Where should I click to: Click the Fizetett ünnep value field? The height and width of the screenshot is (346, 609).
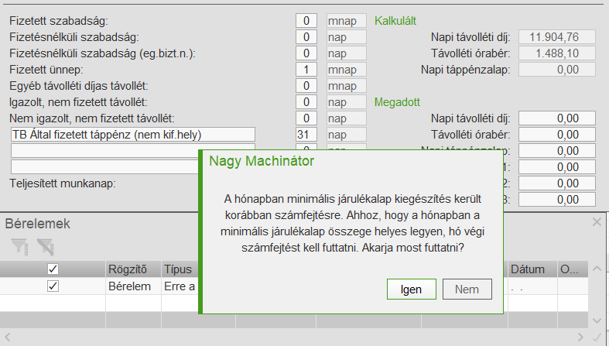[306, 69]
